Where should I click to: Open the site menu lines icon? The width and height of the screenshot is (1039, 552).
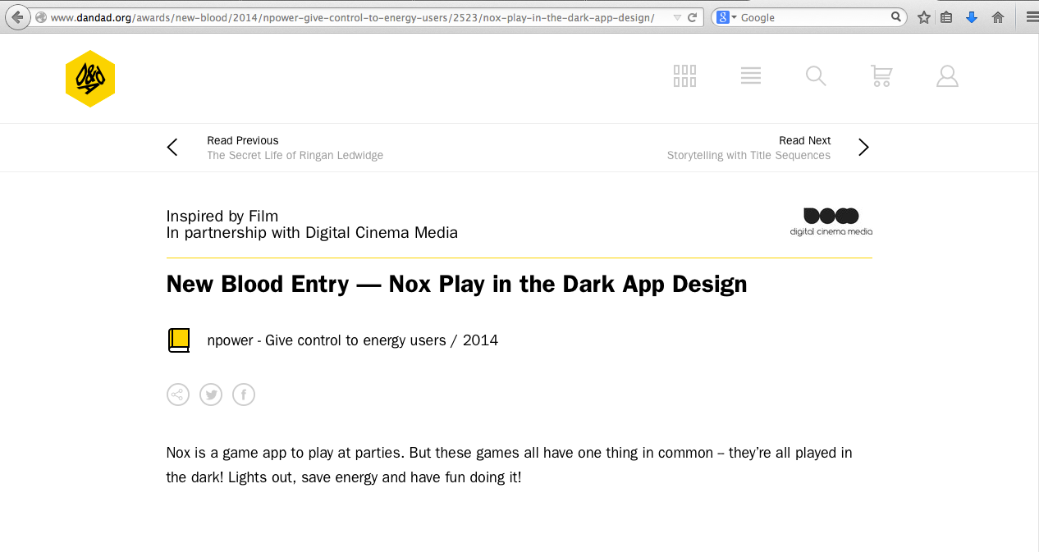[751, 76]
